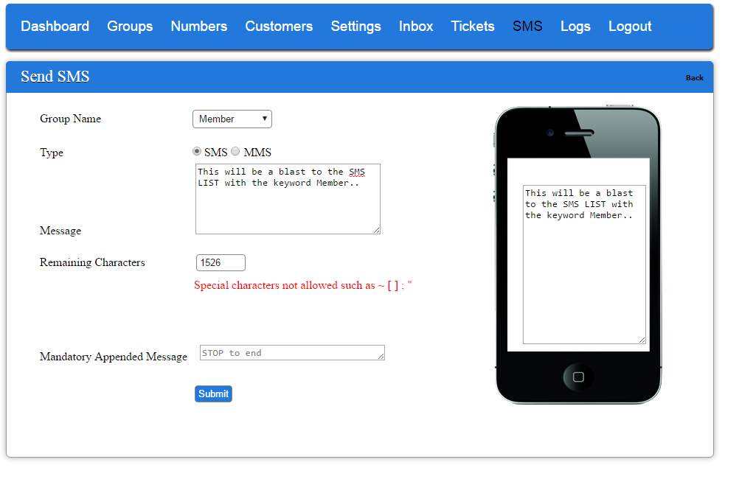
Task: Open the Numbers section
Action: (199, 27)
